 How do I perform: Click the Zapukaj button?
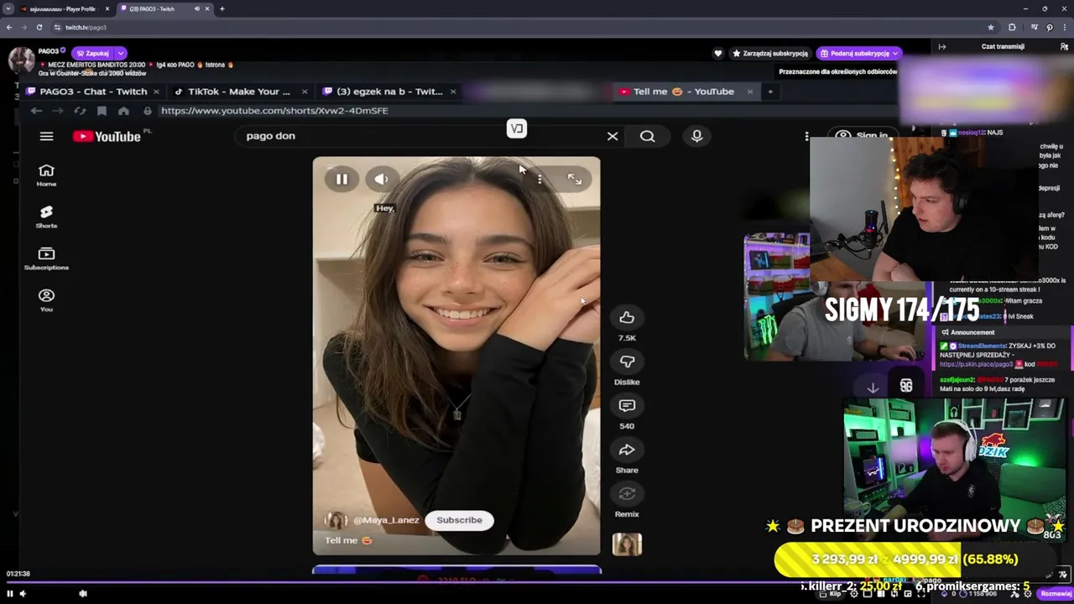pyautogui.click(x=92, y=53)
